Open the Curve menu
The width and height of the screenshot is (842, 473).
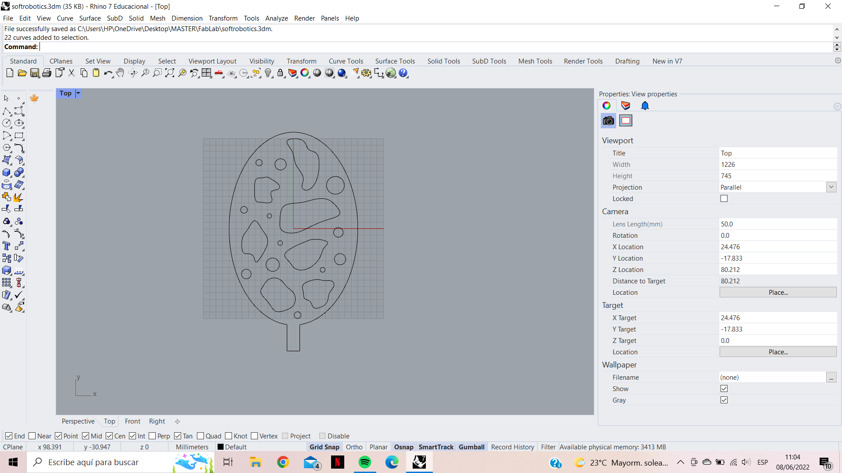[x=65, y=18]
